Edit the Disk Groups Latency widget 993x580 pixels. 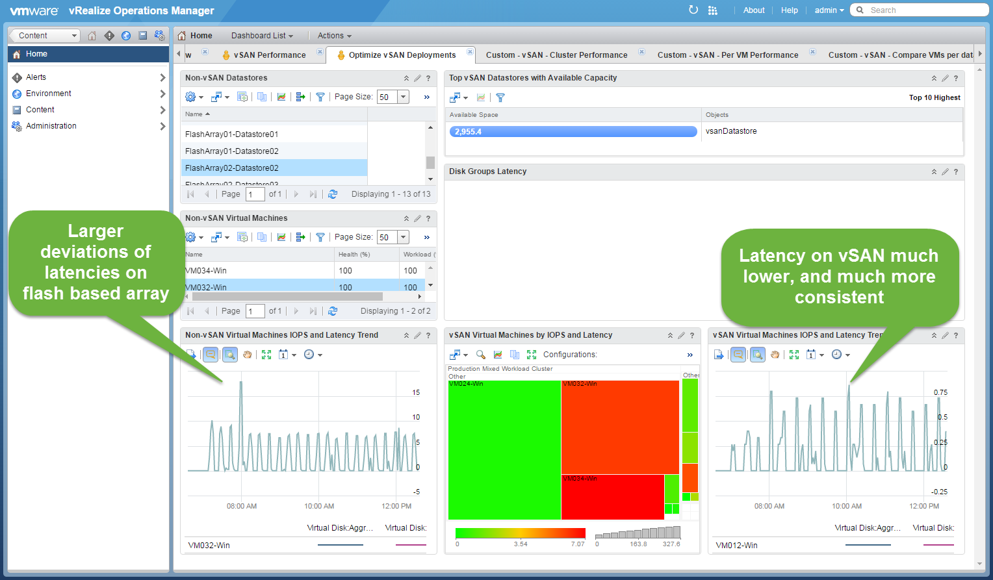(945, 172)
